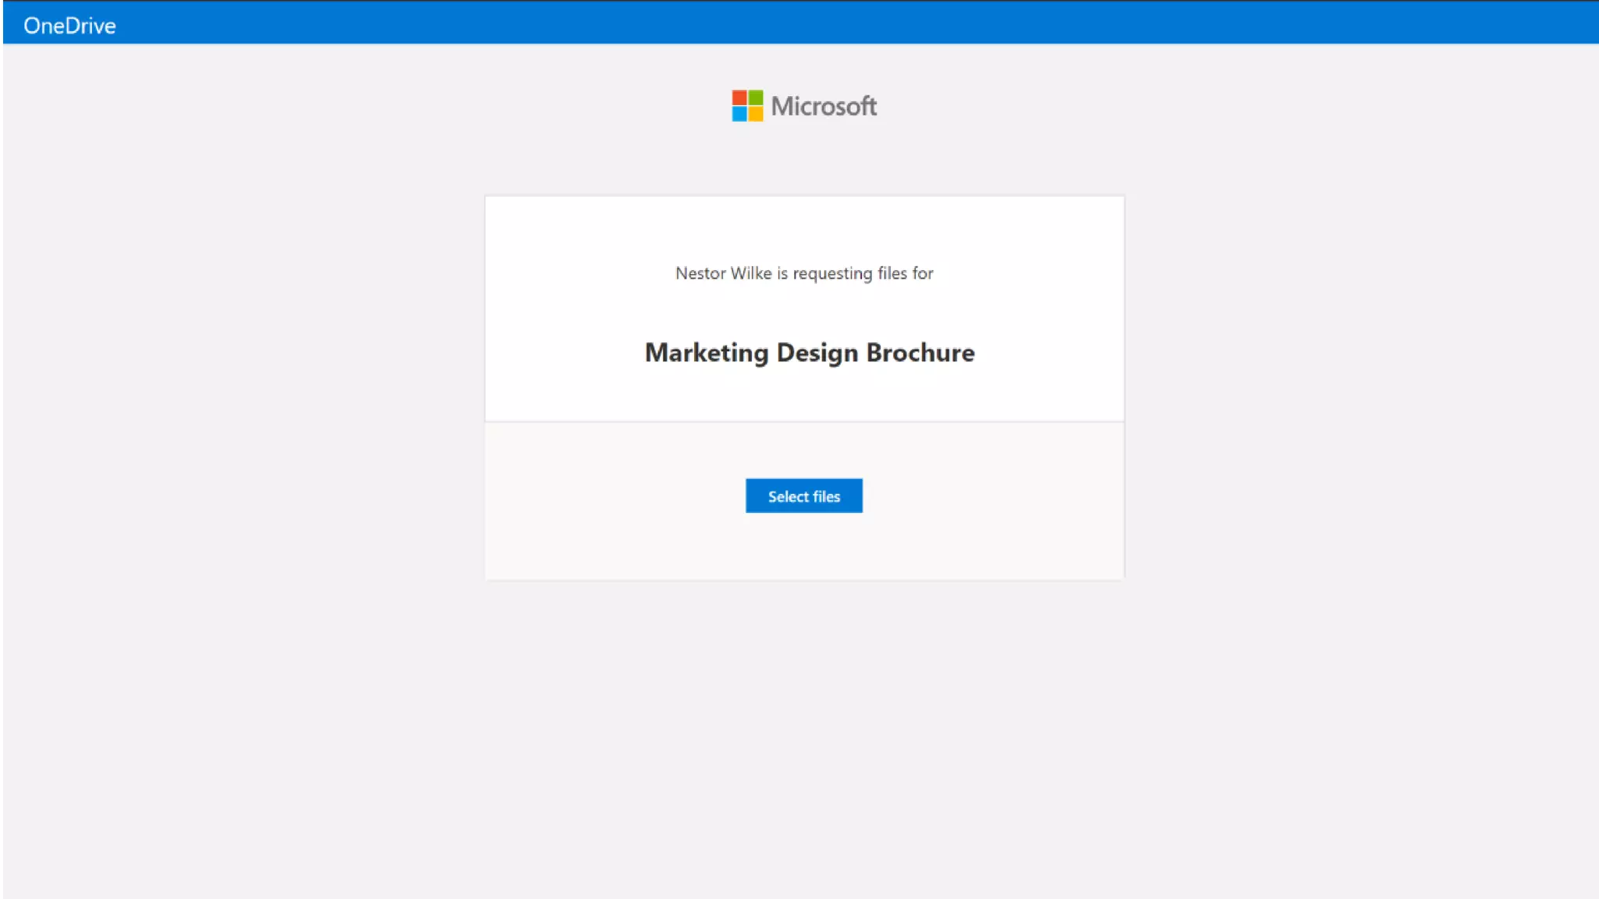Click the name Nestor Wilke

(723, 273)
